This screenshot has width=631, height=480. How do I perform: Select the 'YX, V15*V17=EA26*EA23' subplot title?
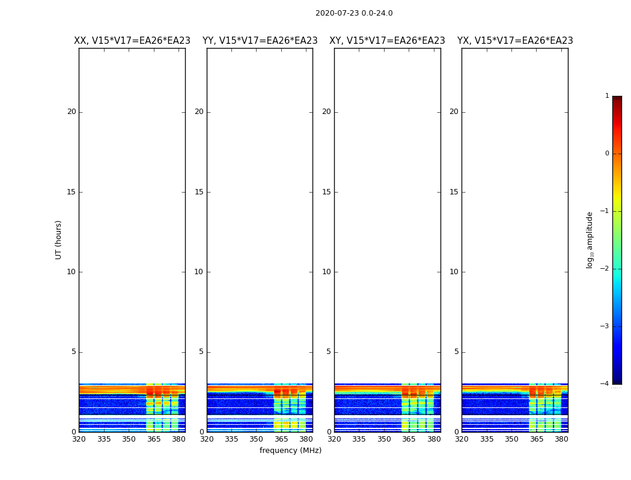[514, 41]
